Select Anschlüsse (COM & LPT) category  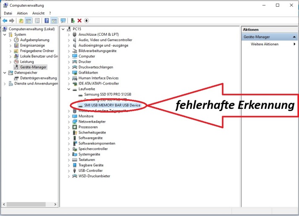(99, 34)
